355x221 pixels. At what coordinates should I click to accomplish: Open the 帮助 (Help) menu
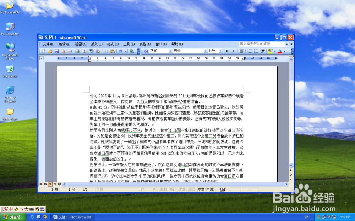coord(177,44)
